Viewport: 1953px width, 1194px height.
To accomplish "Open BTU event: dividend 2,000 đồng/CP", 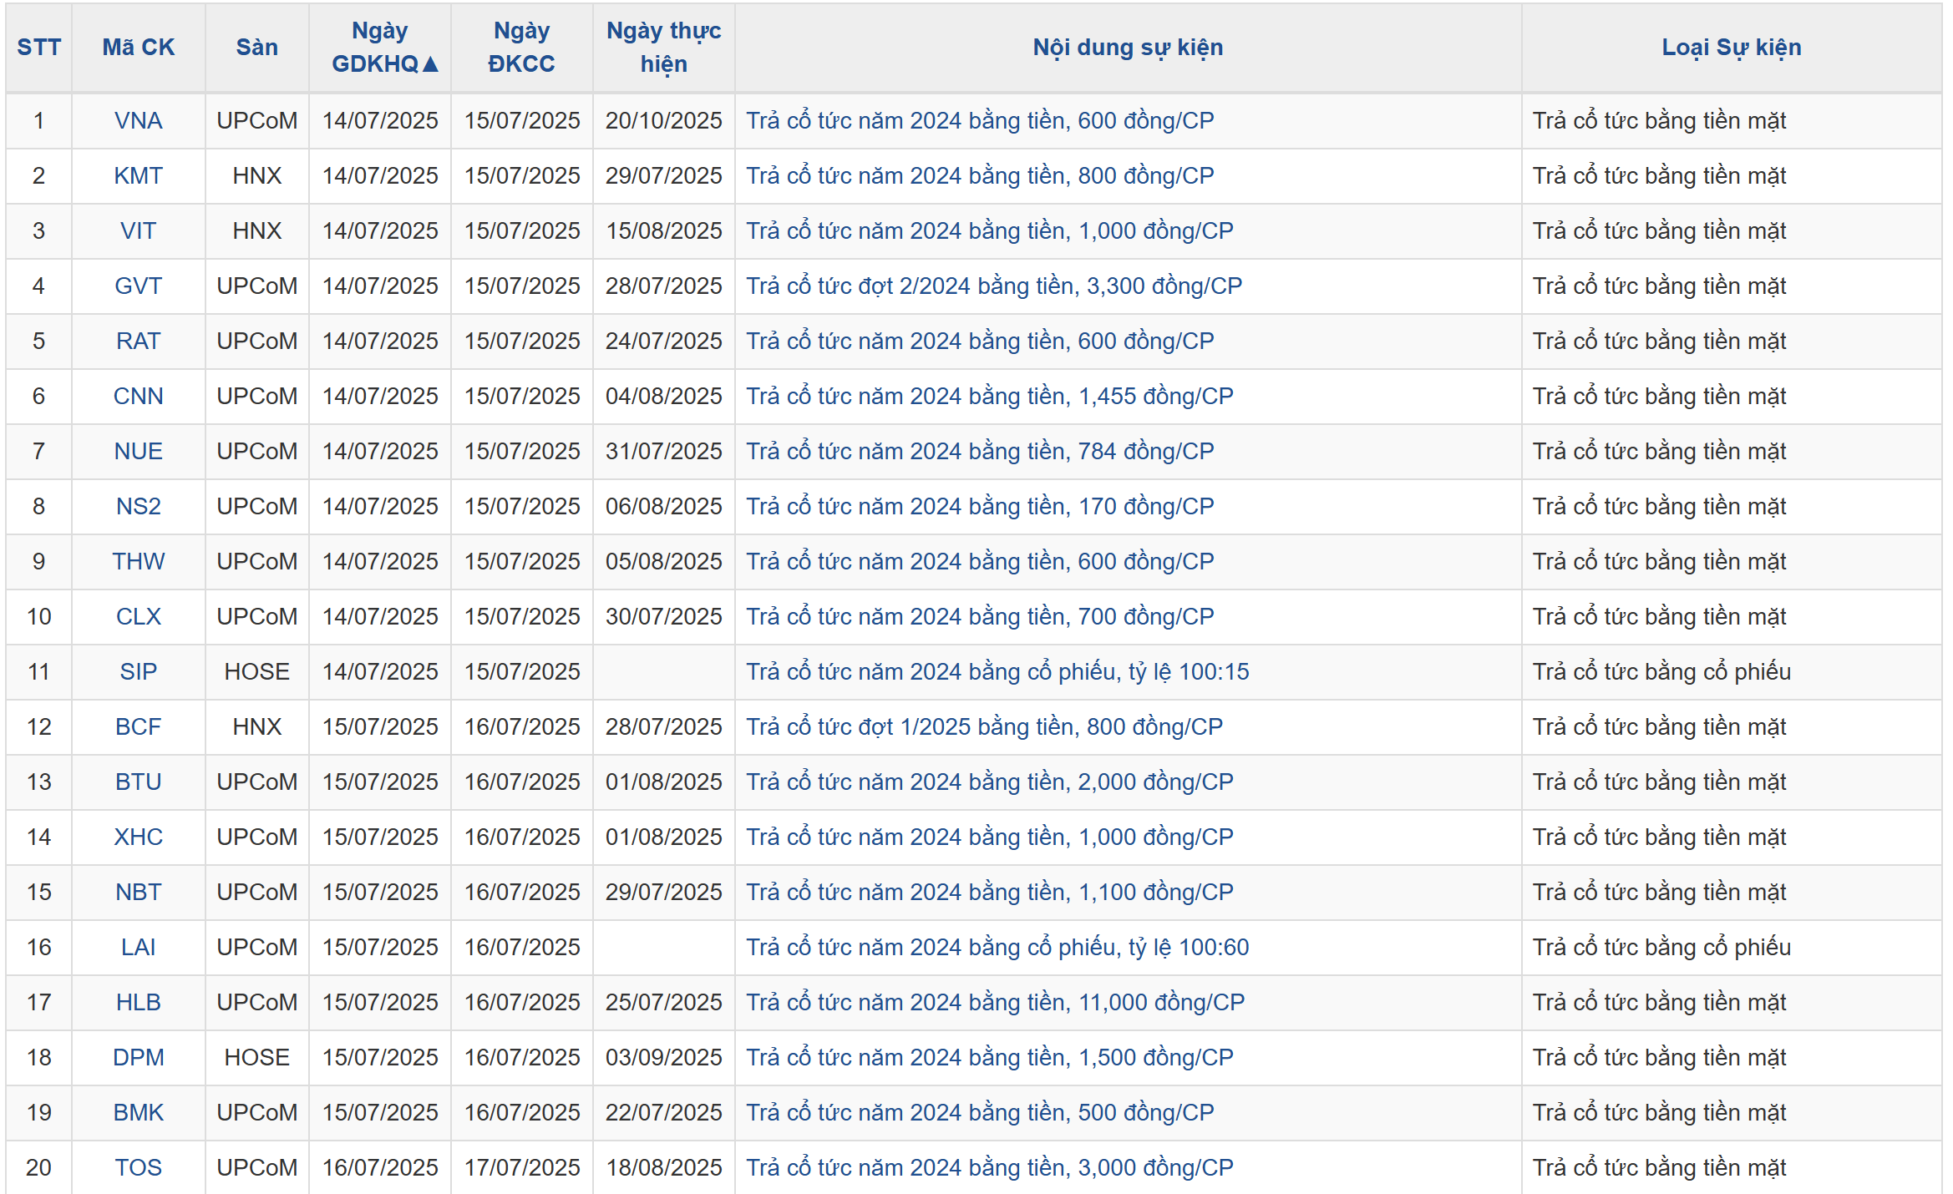I will [x=990, y=782].
